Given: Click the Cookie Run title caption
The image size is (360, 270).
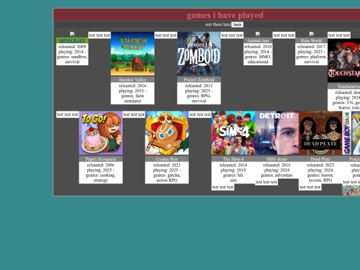Looking at the screenshot, I should [167, 159].
